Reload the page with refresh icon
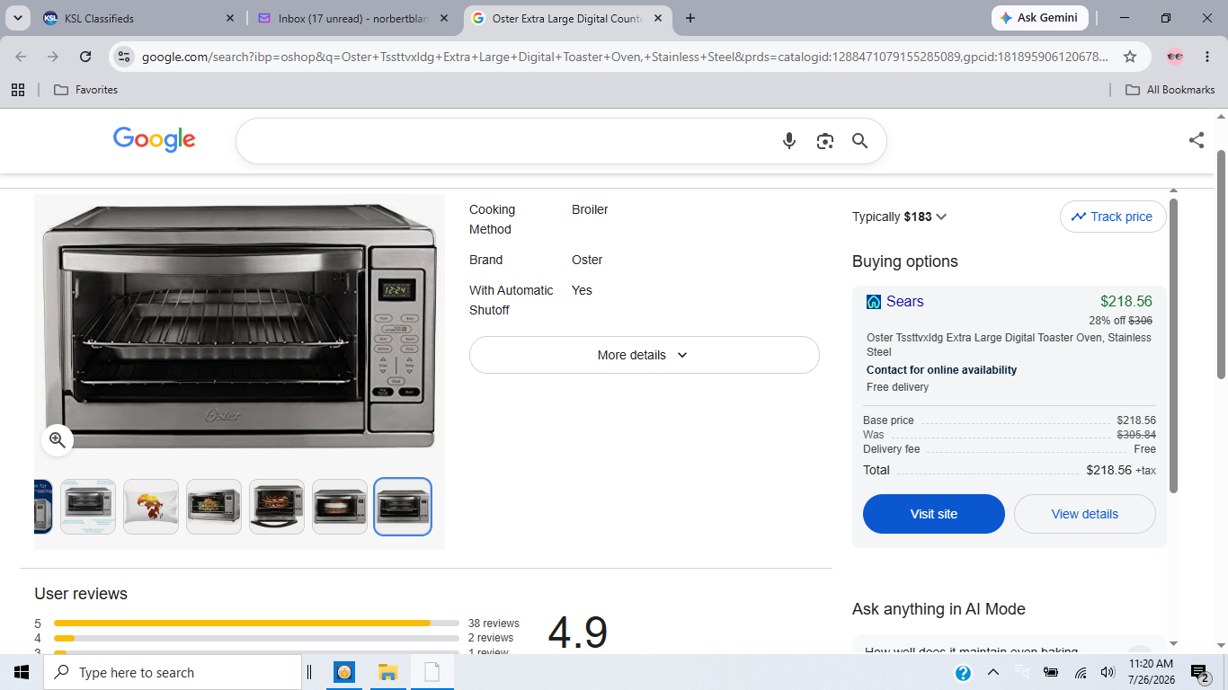 pos(85,57)
